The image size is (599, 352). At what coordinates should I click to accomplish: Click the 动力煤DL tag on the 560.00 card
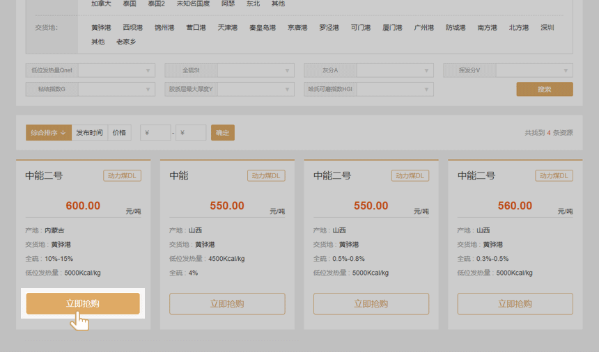click(554, 176)
